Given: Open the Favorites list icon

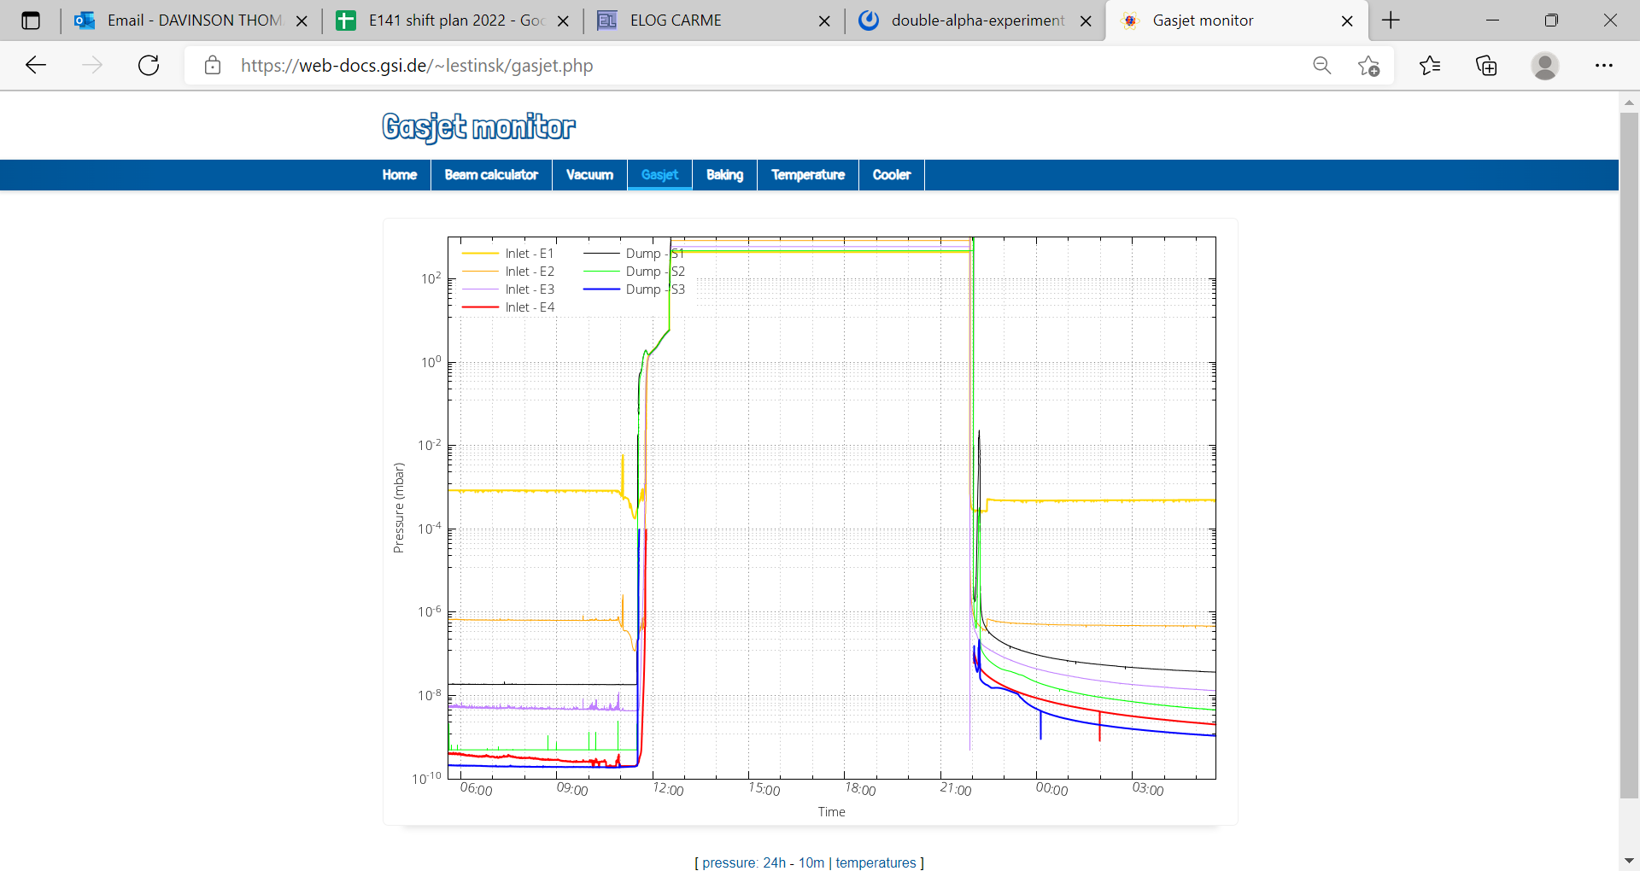Looking at the screenshot, I should [1429, 66].
